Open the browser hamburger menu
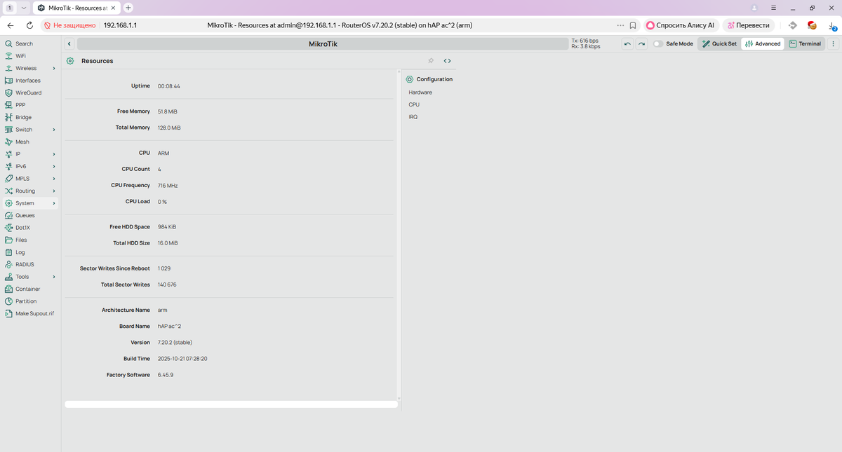The image size is (842, 452). tap(773, 8)
